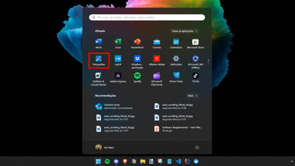
Task: Click the Windows Start button on taskbar
Action: click(x=98, y=161)
